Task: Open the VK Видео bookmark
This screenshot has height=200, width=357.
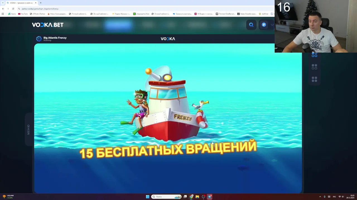Action: 204,14
